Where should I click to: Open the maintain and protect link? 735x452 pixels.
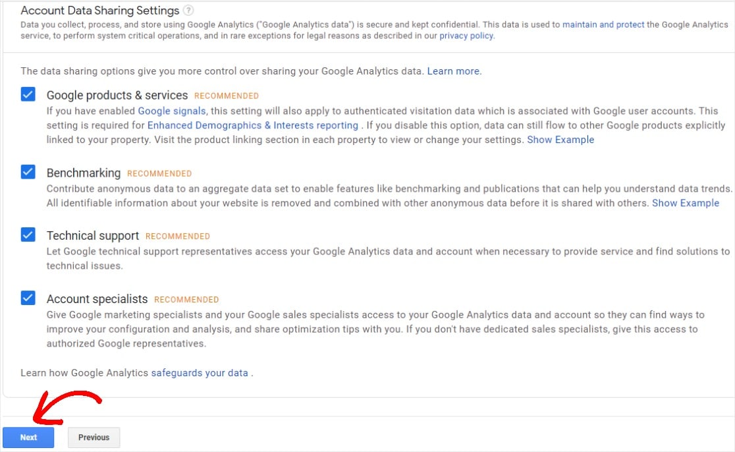[x=603, y=24]
